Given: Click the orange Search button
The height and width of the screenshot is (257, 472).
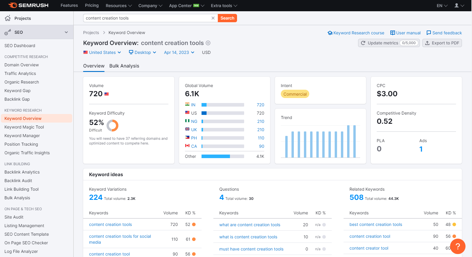Looking at the screenshot, I should 227,18.
